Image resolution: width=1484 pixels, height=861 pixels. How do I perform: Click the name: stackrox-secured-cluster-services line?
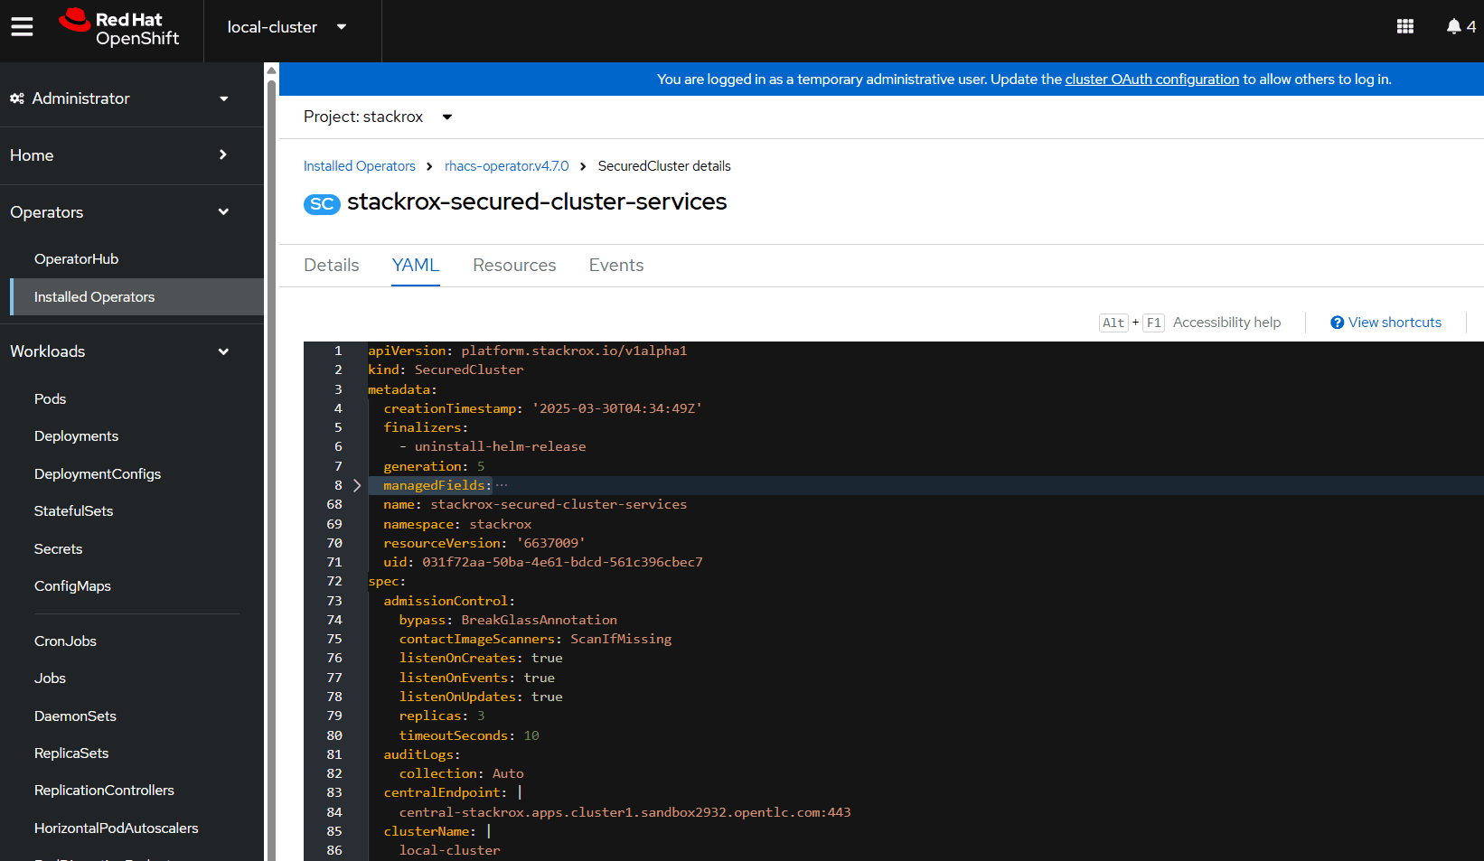[535, 504]
